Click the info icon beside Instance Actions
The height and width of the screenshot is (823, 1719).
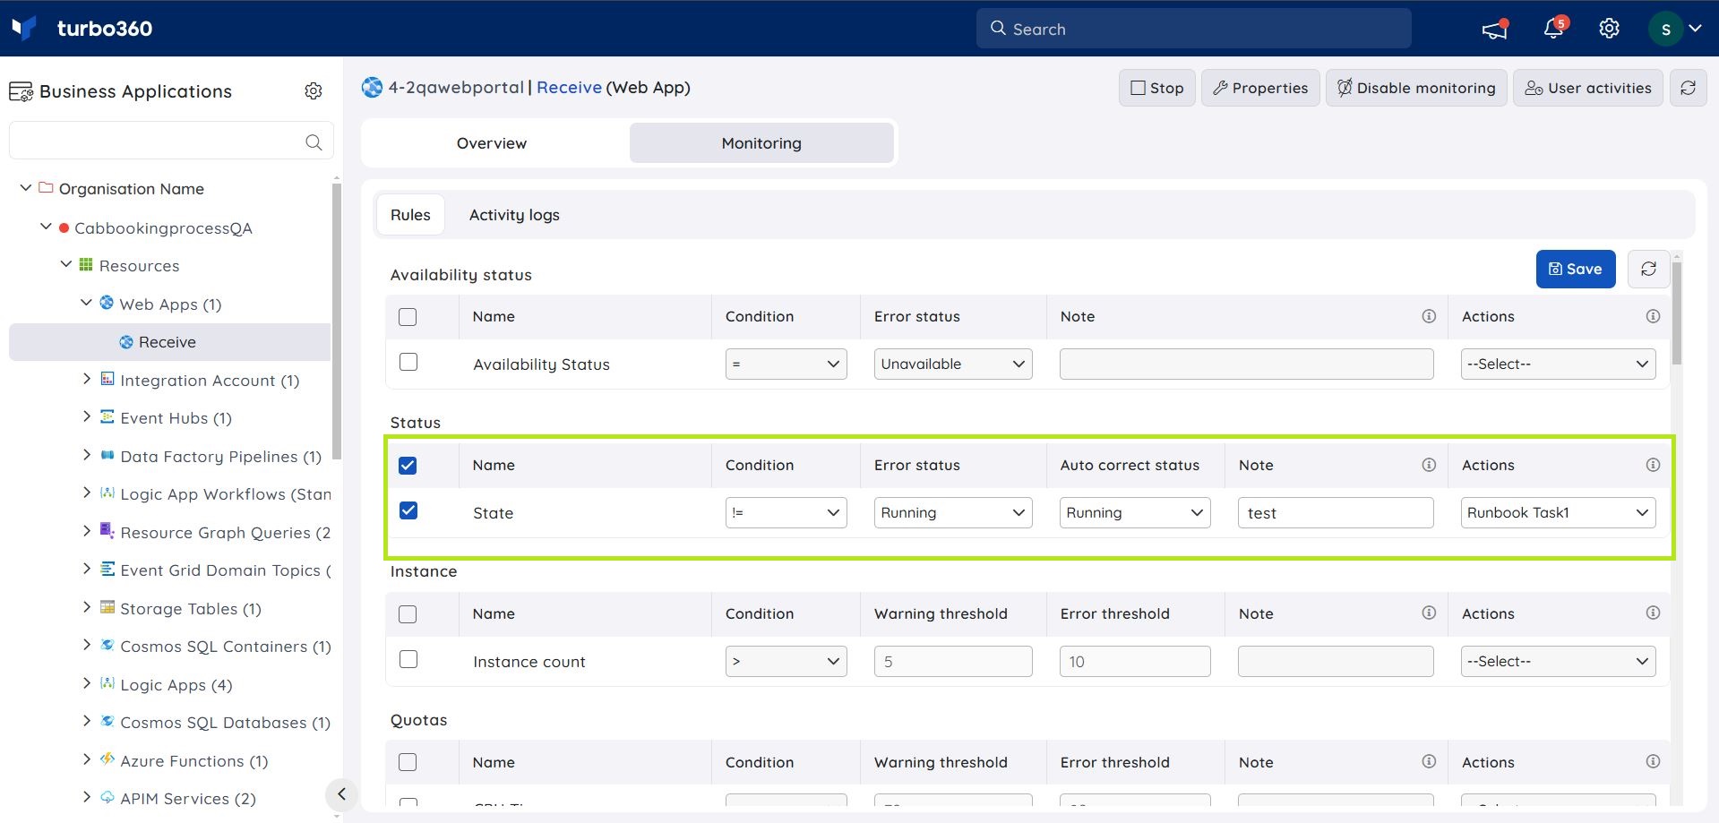click(x=1653, y=613)
